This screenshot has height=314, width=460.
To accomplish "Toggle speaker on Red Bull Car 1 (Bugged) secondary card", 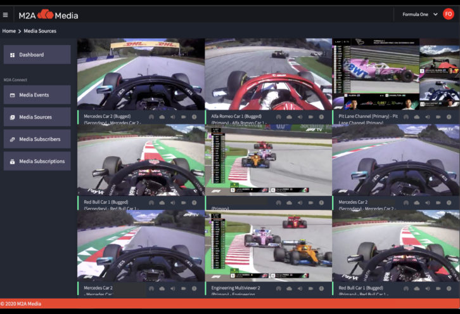I will coord(172,202).
